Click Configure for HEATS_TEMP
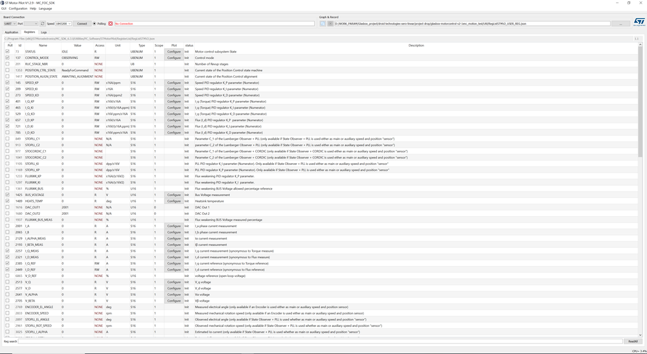The width and height of the screenshot is (647, 354). [x=174, y=201]
